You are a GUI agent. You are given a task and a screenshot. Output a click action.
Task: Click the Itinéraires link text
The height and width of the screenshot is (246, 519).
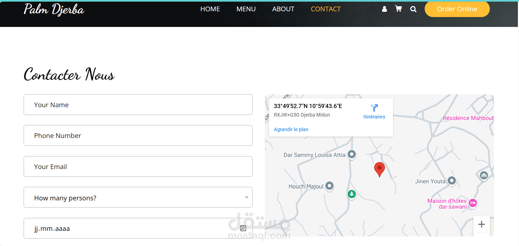pyautogui.click(x=374, y=117)
